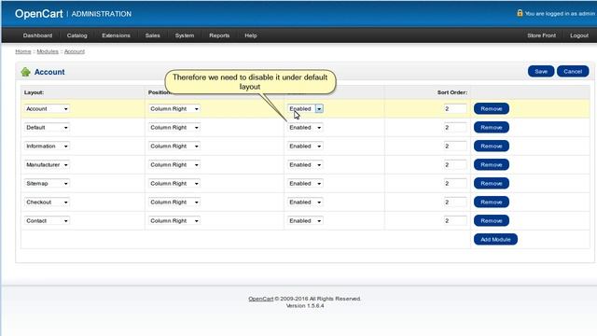
Task: Open the OpenCart footer link
Action: coord(261,299)
